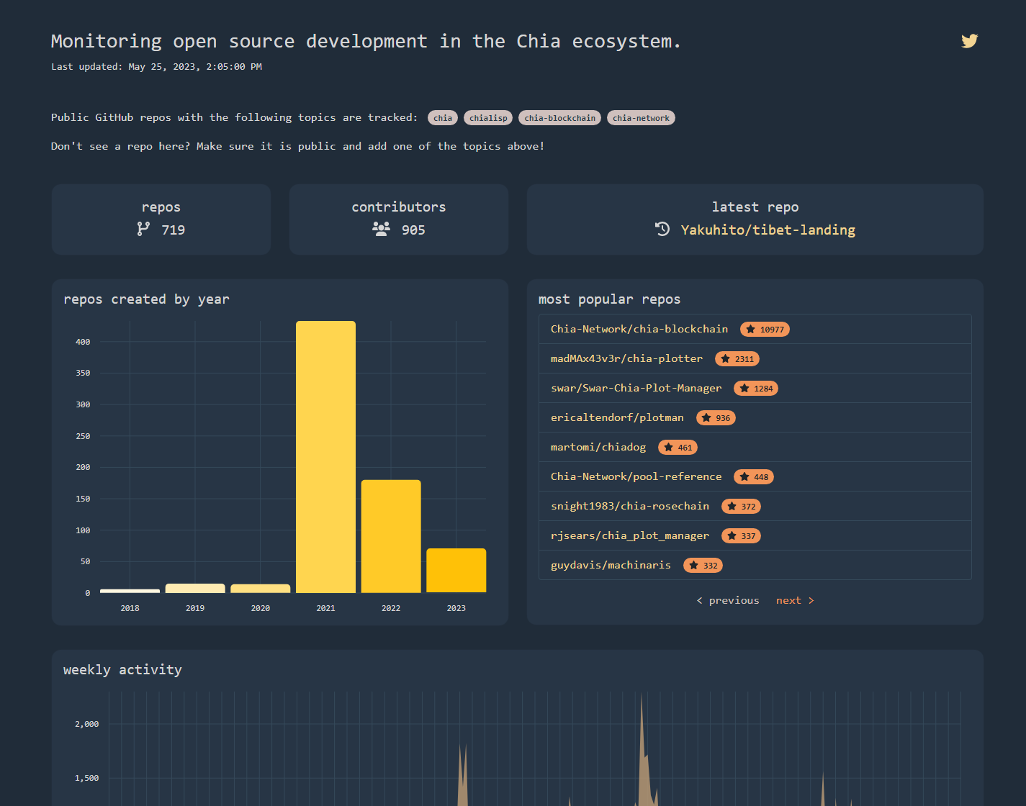Click the 2,000 label on weekly activity chart
Screen dimensions: 1026x806
(86, 724)
